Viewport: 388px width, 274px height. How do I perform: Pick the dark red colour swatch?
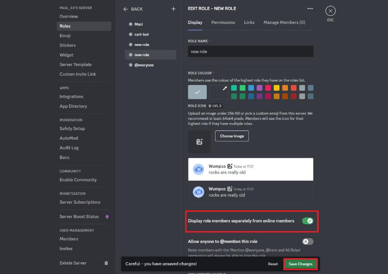point(294,96)
